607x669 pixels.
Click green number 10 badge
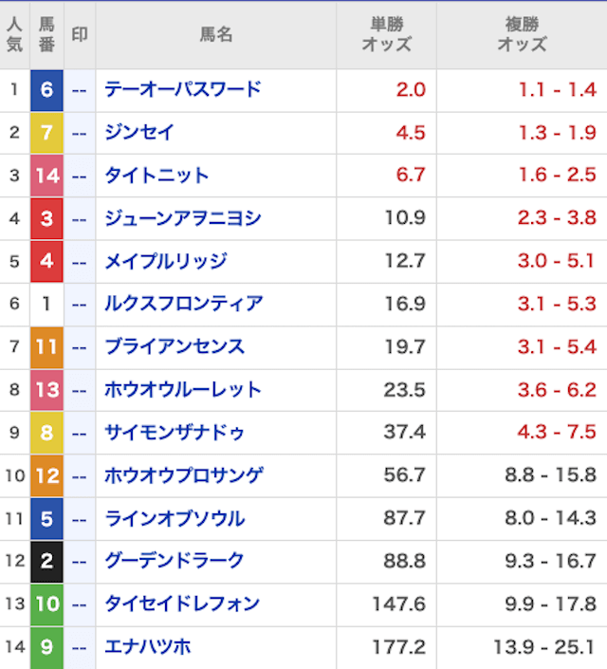(46, 604)
